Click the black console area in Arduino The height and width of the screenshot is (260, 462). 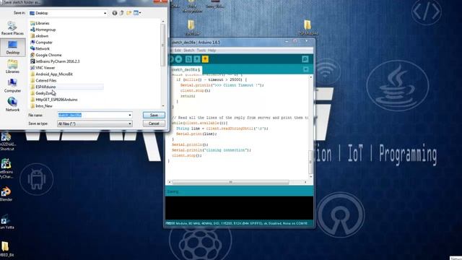click(239, 208)
